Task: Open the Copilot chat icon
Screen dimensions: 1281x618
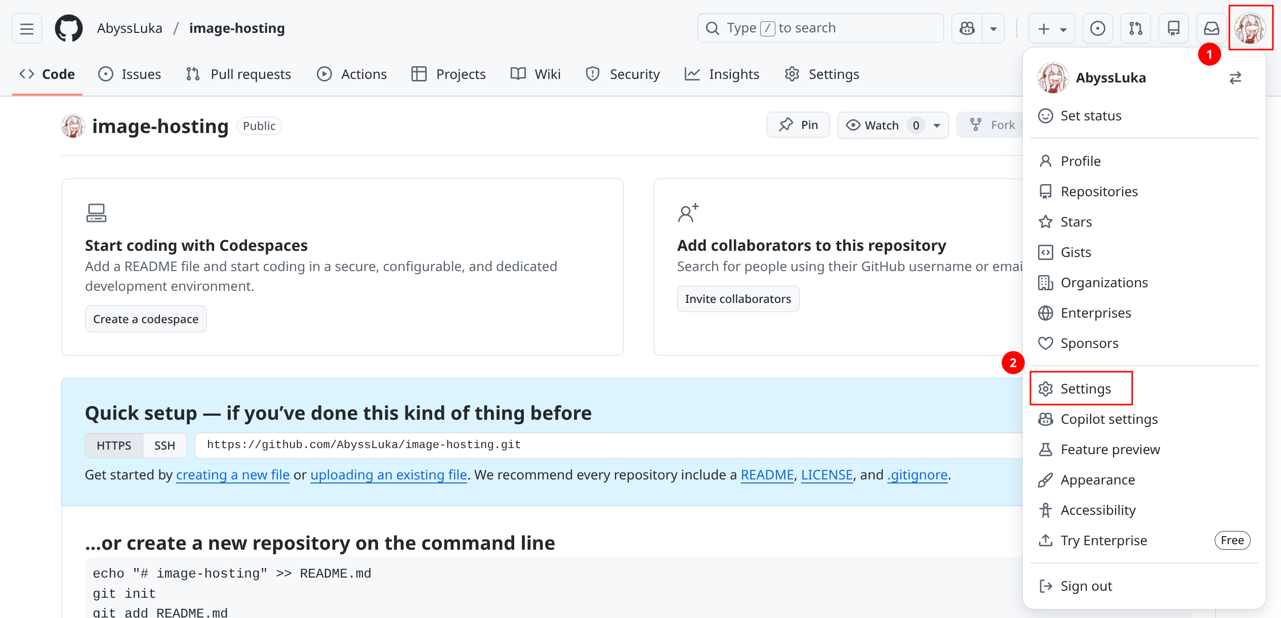Action: (967, 28)
